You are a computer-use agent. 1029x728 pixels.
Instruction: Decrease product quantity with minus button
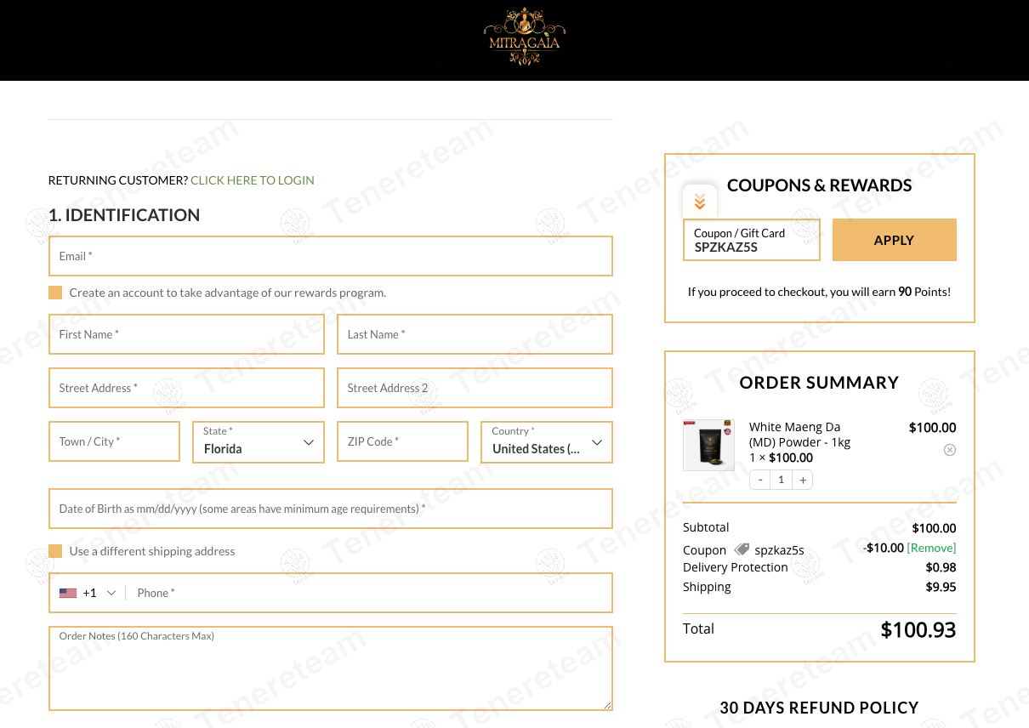point(760,480)
